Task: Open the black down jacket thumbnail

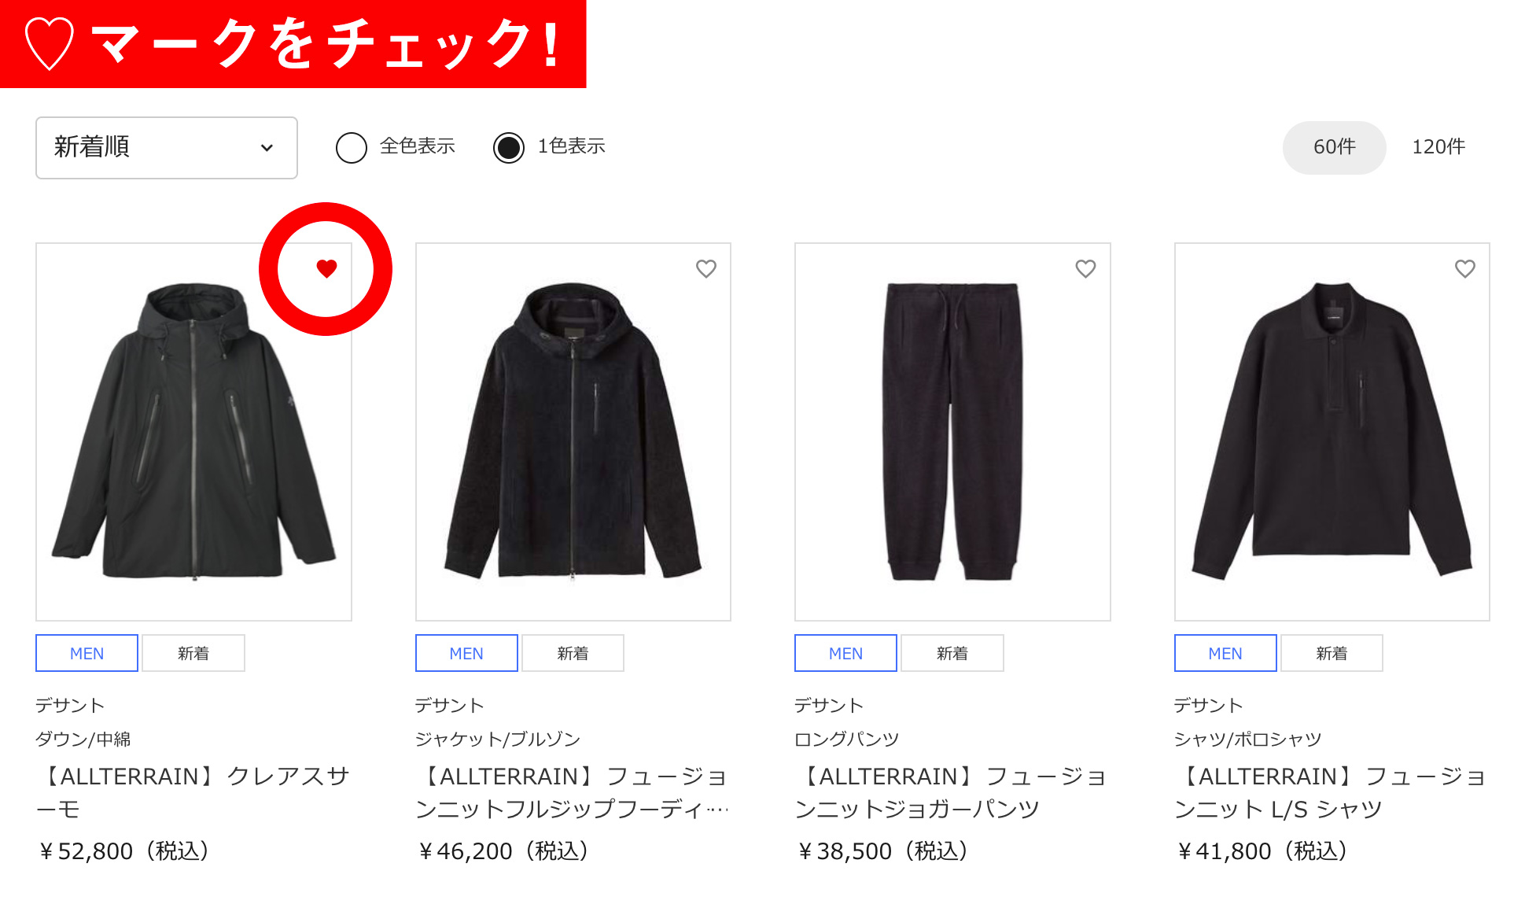Action: tap(193, 432)
